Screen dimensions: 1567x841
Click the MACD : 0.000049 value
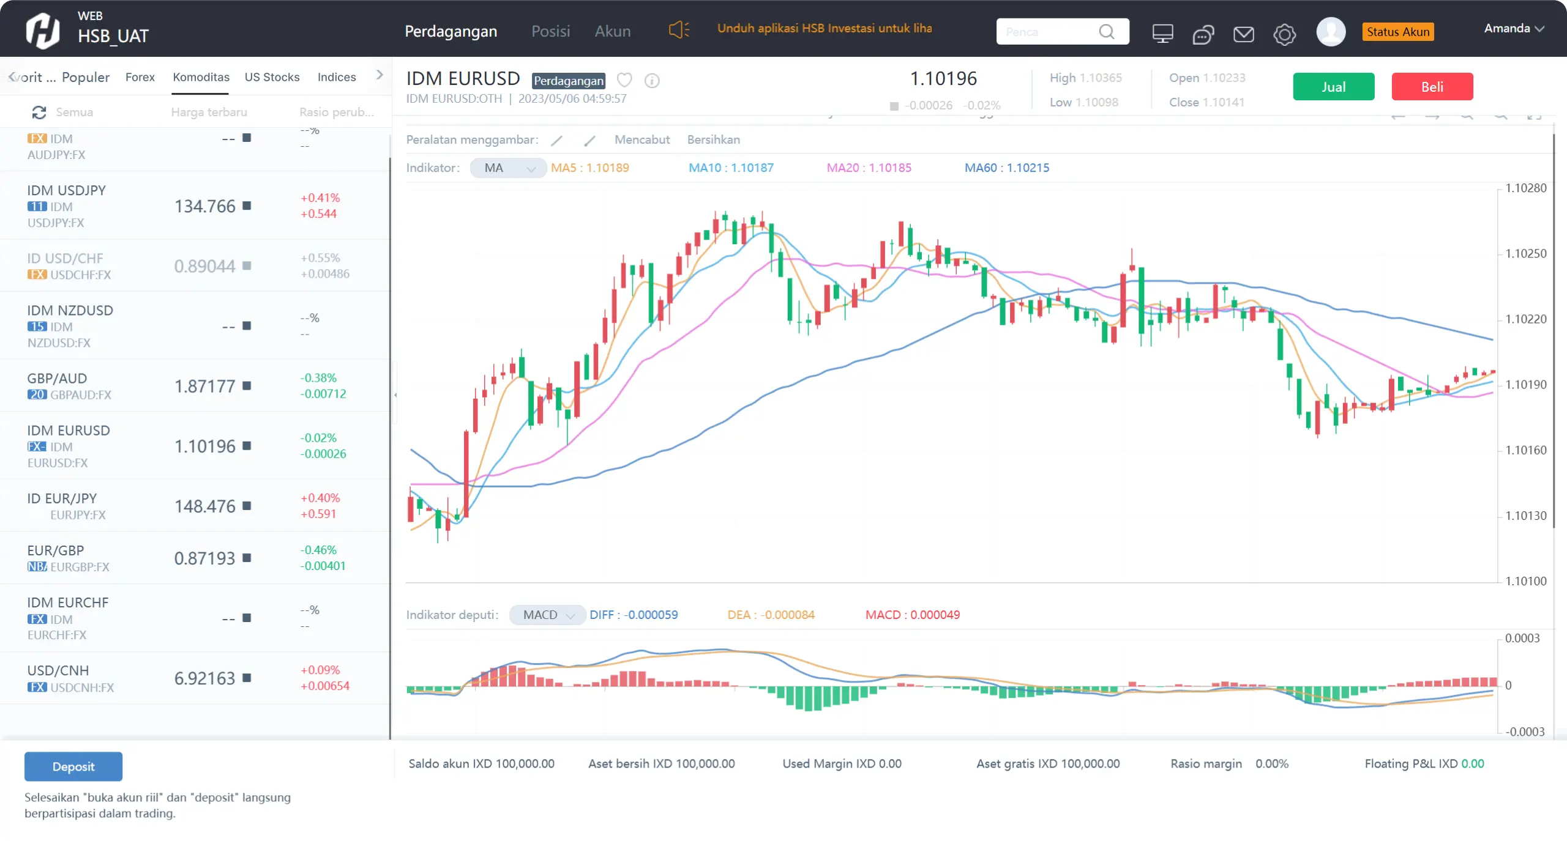pos(912,615)
